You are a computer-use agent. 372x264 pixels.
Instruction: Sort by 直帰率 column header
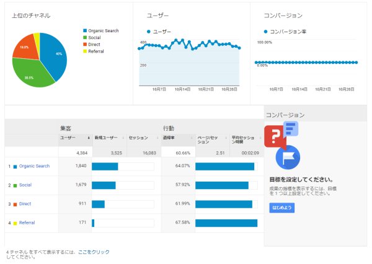[x=178, y=140]
